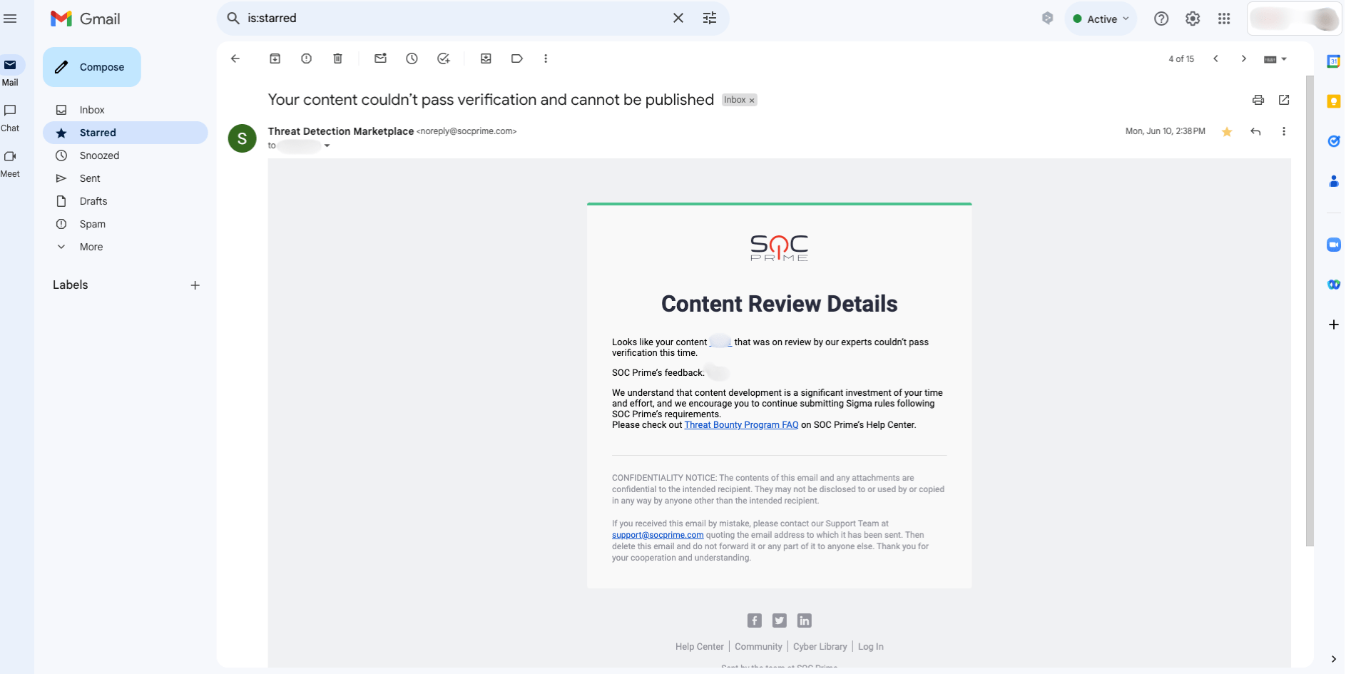
Task: Report this message as spam
Action: click(x=306, y=58)
